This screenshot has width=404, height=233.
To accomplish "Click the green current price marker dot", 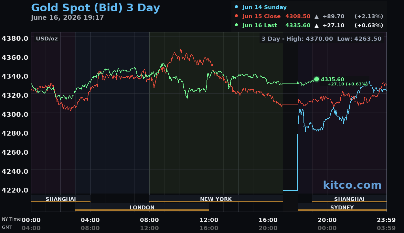I will point(316,79).
